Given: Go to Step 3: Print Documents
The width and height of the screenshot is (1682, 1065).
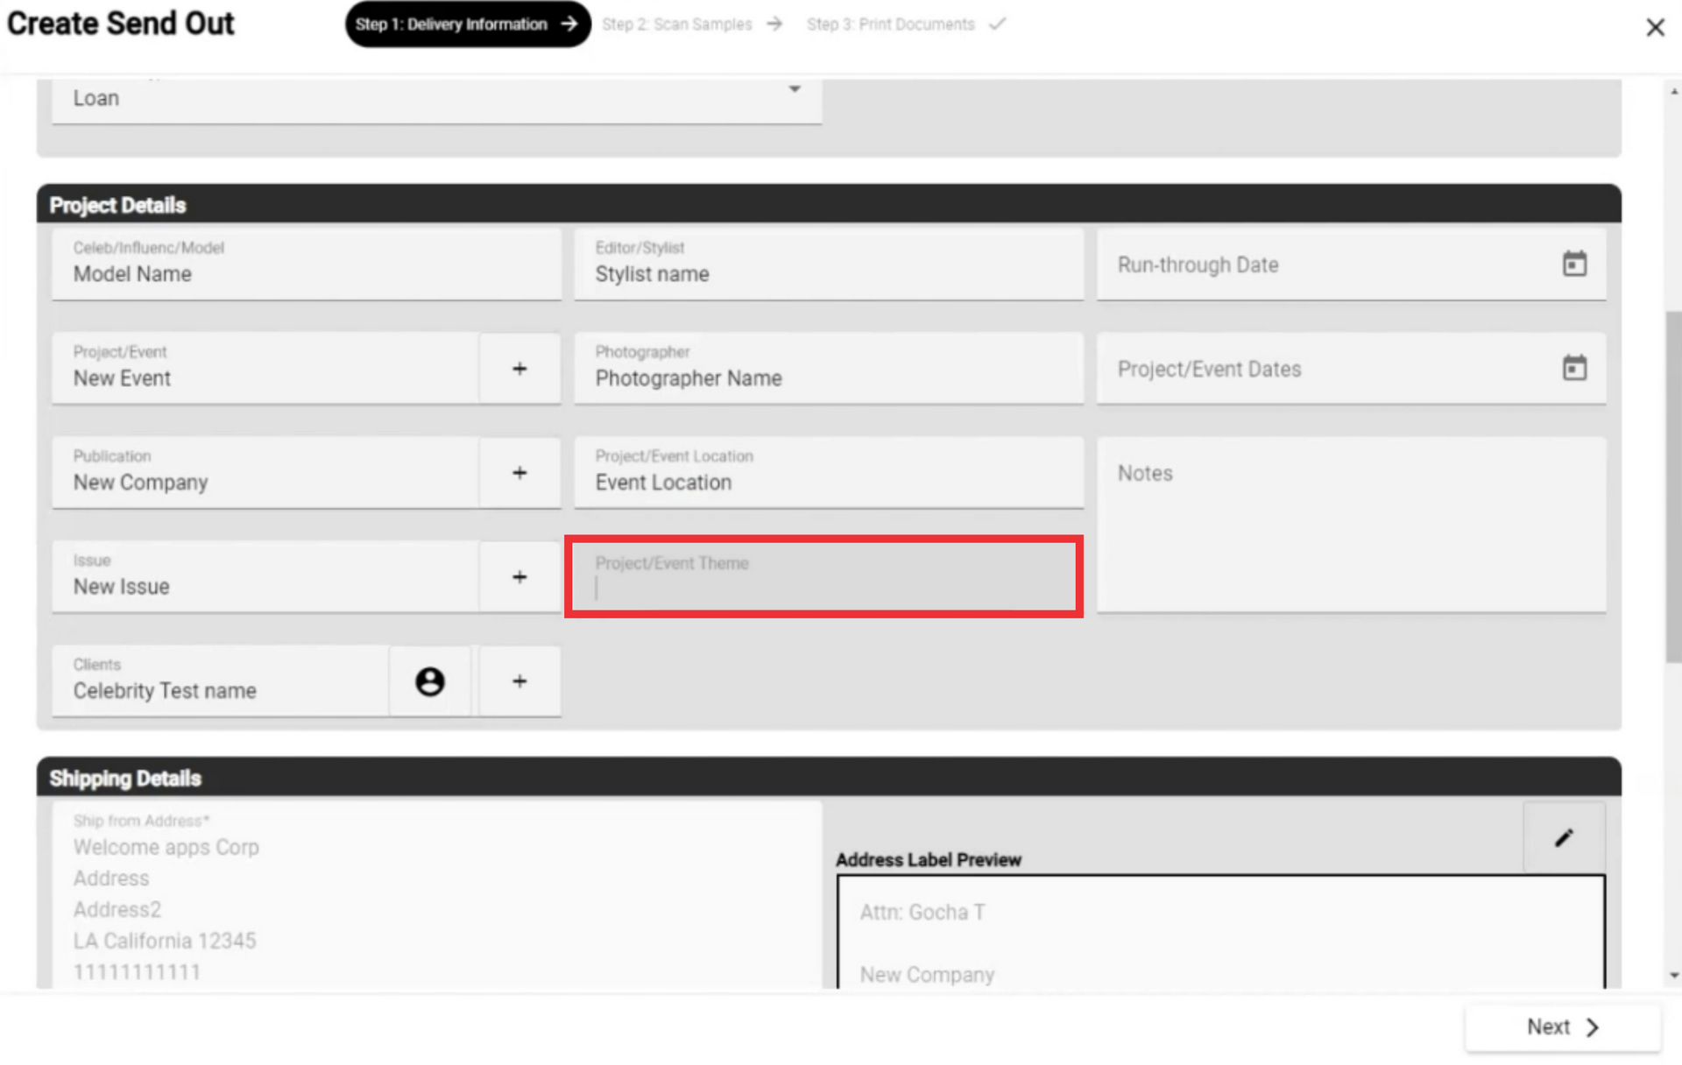Looking at the screenshot, I should pyautogui.click(x=906, y=25).
